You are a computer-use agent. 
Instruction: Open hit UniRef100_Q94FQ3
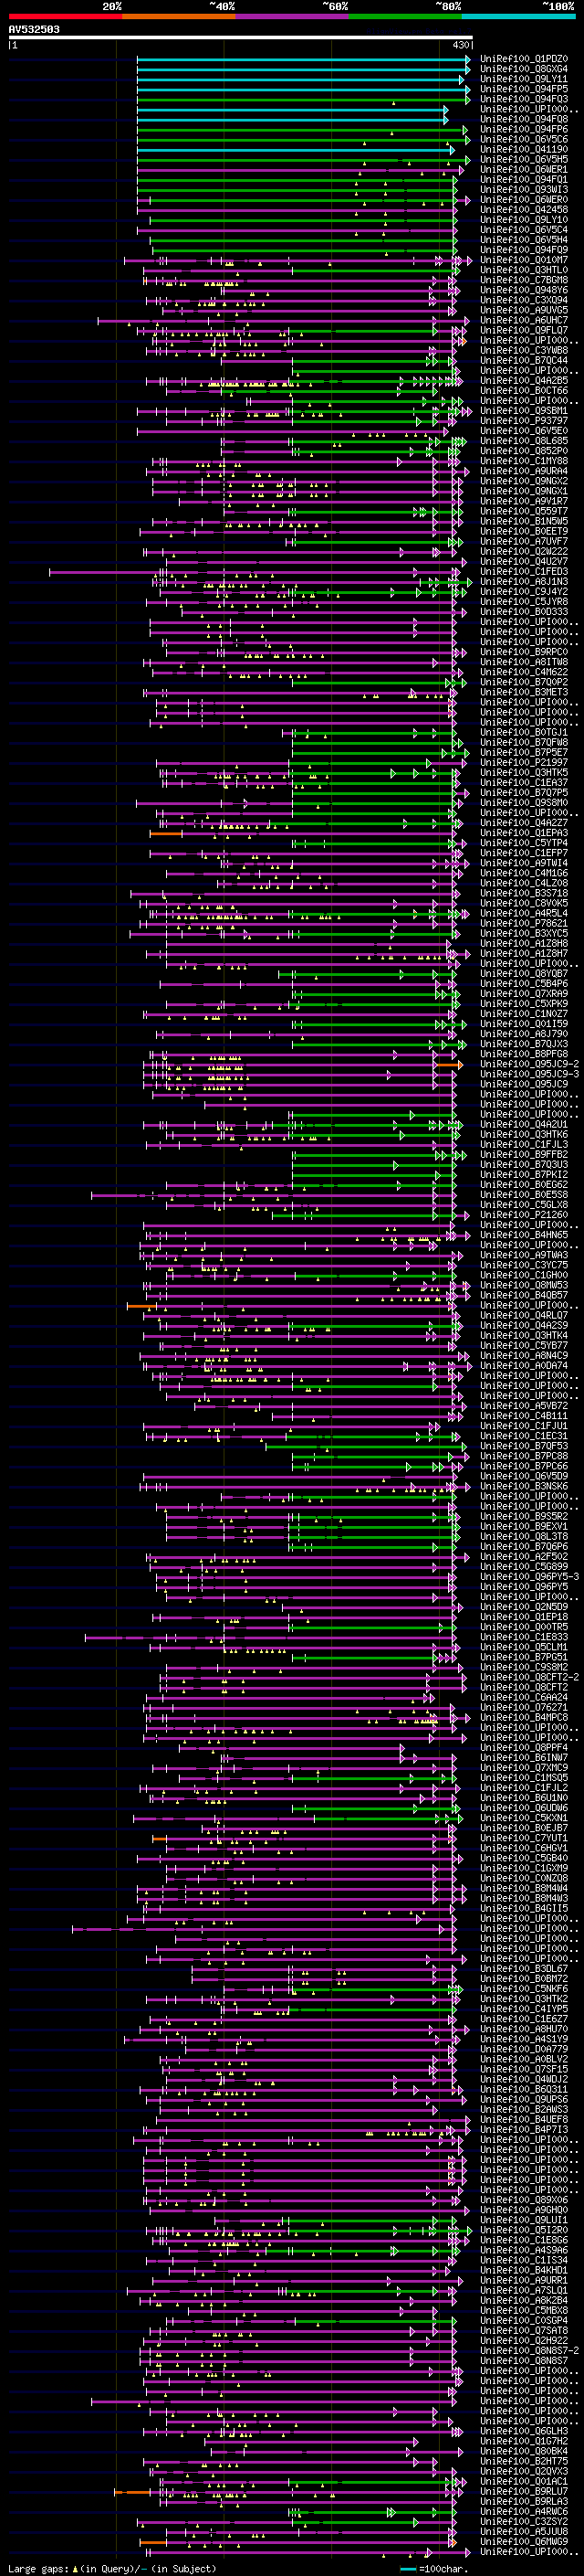[x=524, y=99]
